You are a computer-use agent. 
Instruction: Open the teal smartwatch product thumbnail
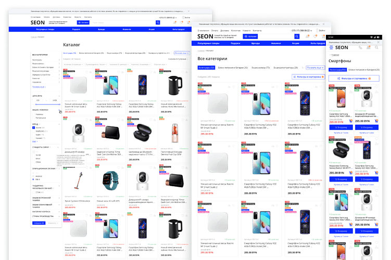(x=111, y=179)
